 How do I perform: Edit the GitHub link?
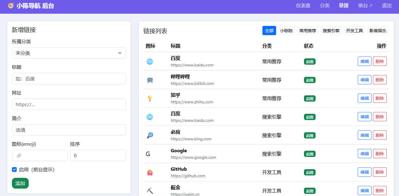tap(365, 172)
